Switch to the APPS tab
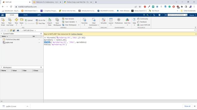The image size is (197, 110). pyautogui.click(x=39, y=15)
